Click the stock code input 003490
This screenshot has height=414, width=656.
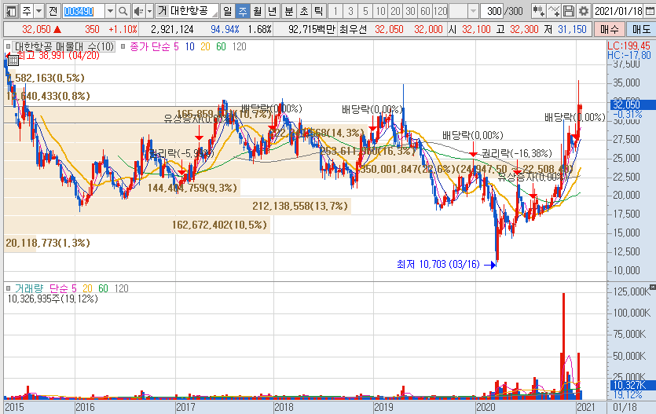[x=84, y=11]
